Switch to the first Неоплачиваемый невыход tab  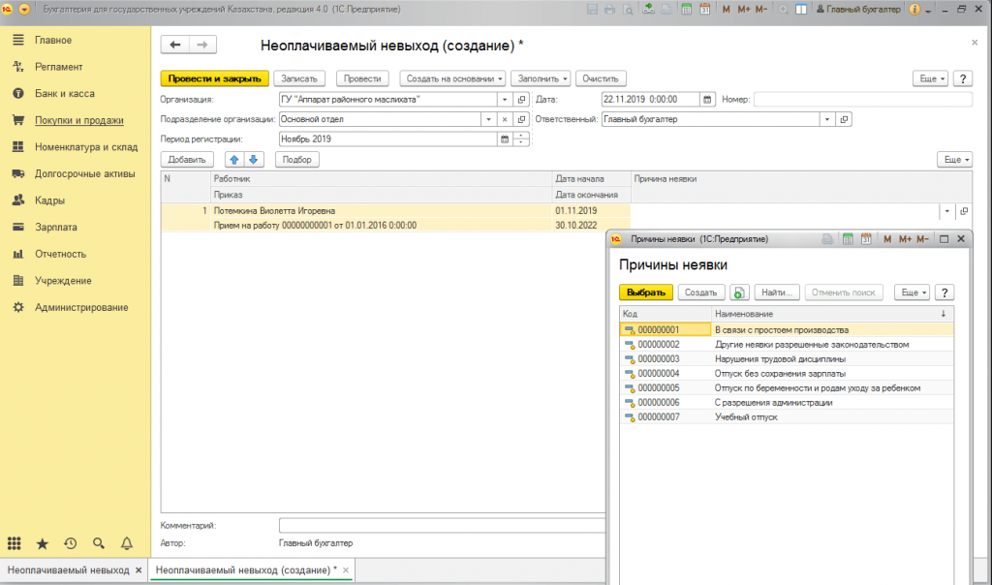(68, 570)
